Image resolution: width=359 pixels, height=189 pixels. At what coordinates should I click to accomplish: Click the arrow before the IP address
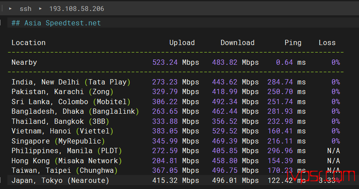(x=41, y=9)
